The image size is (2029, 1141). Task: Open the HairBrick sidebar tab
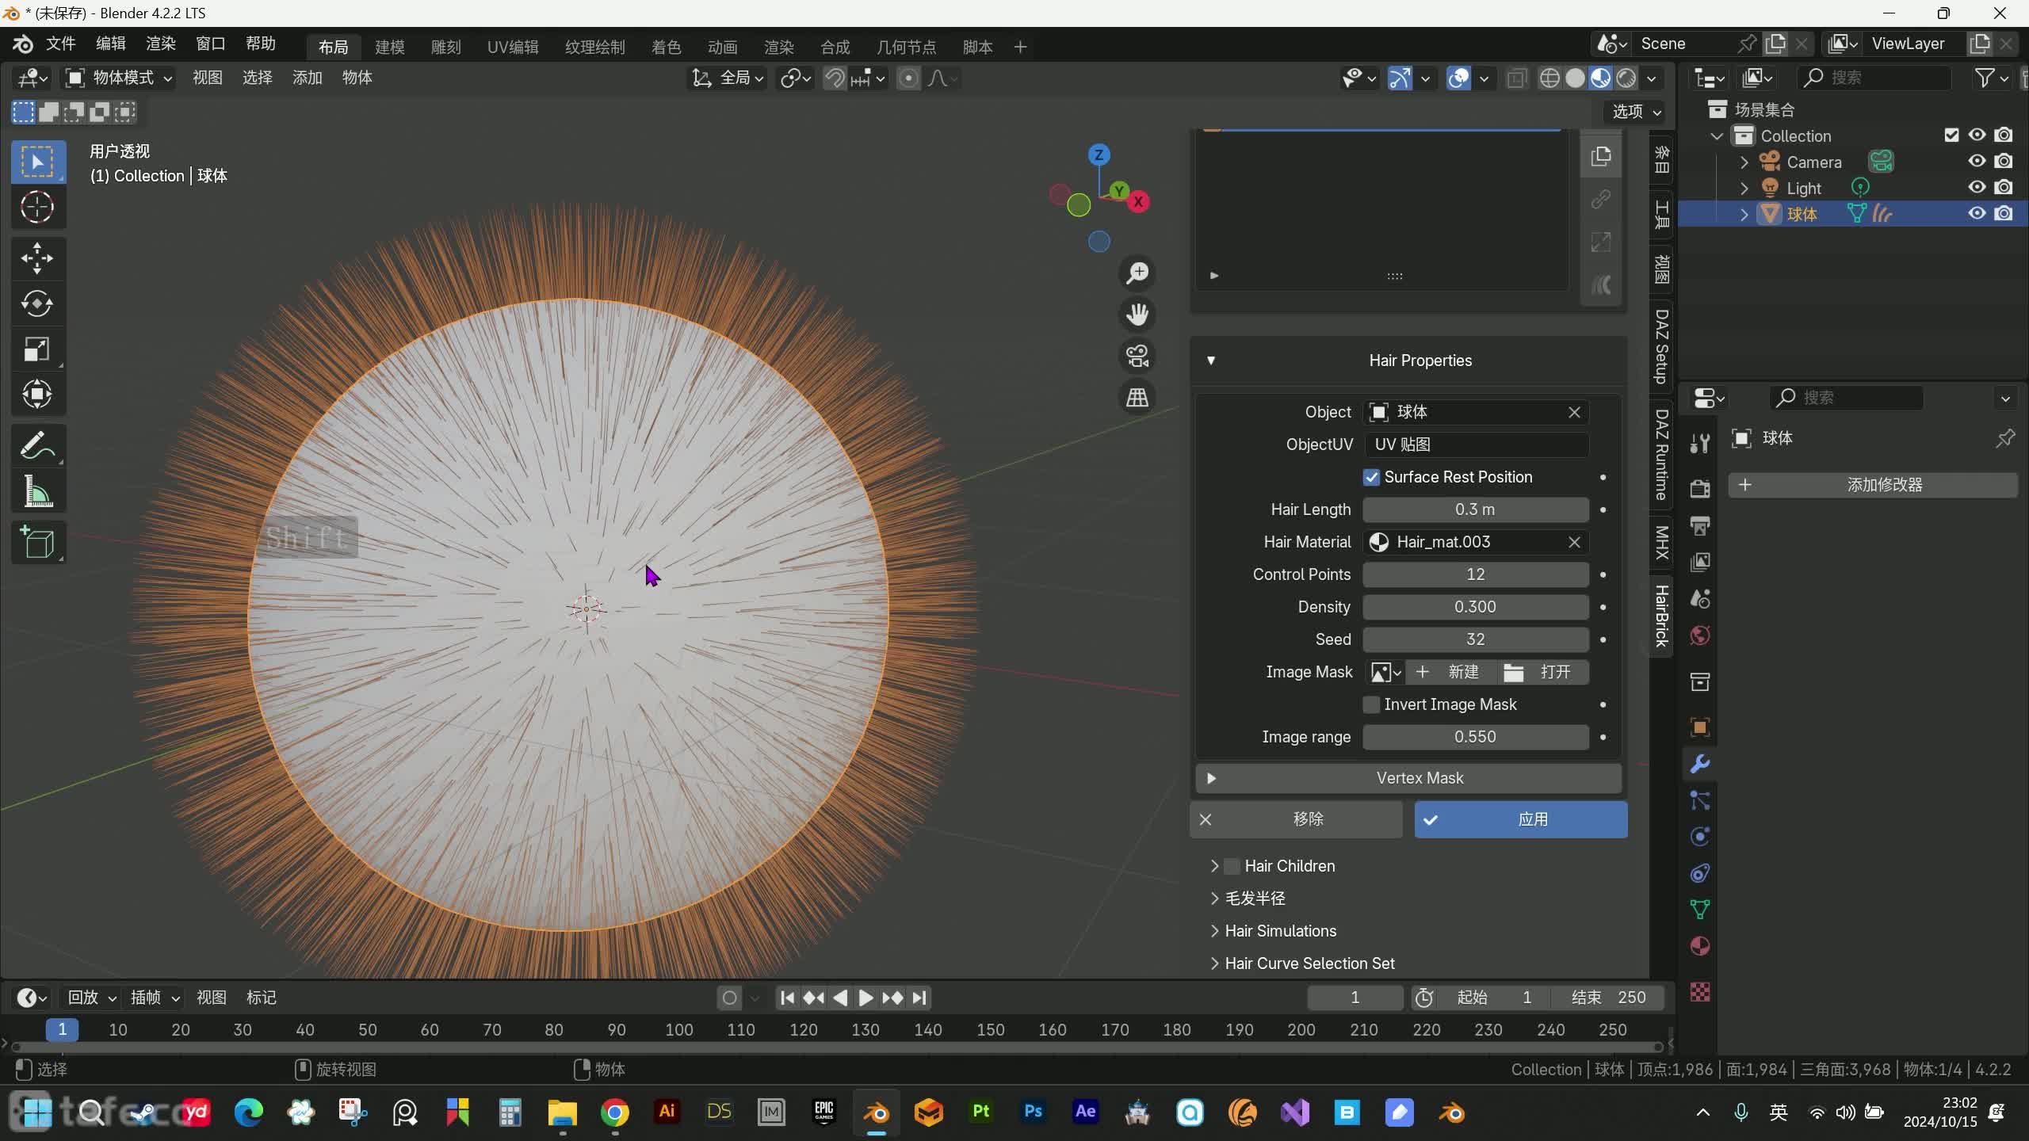pos(1661,615)
